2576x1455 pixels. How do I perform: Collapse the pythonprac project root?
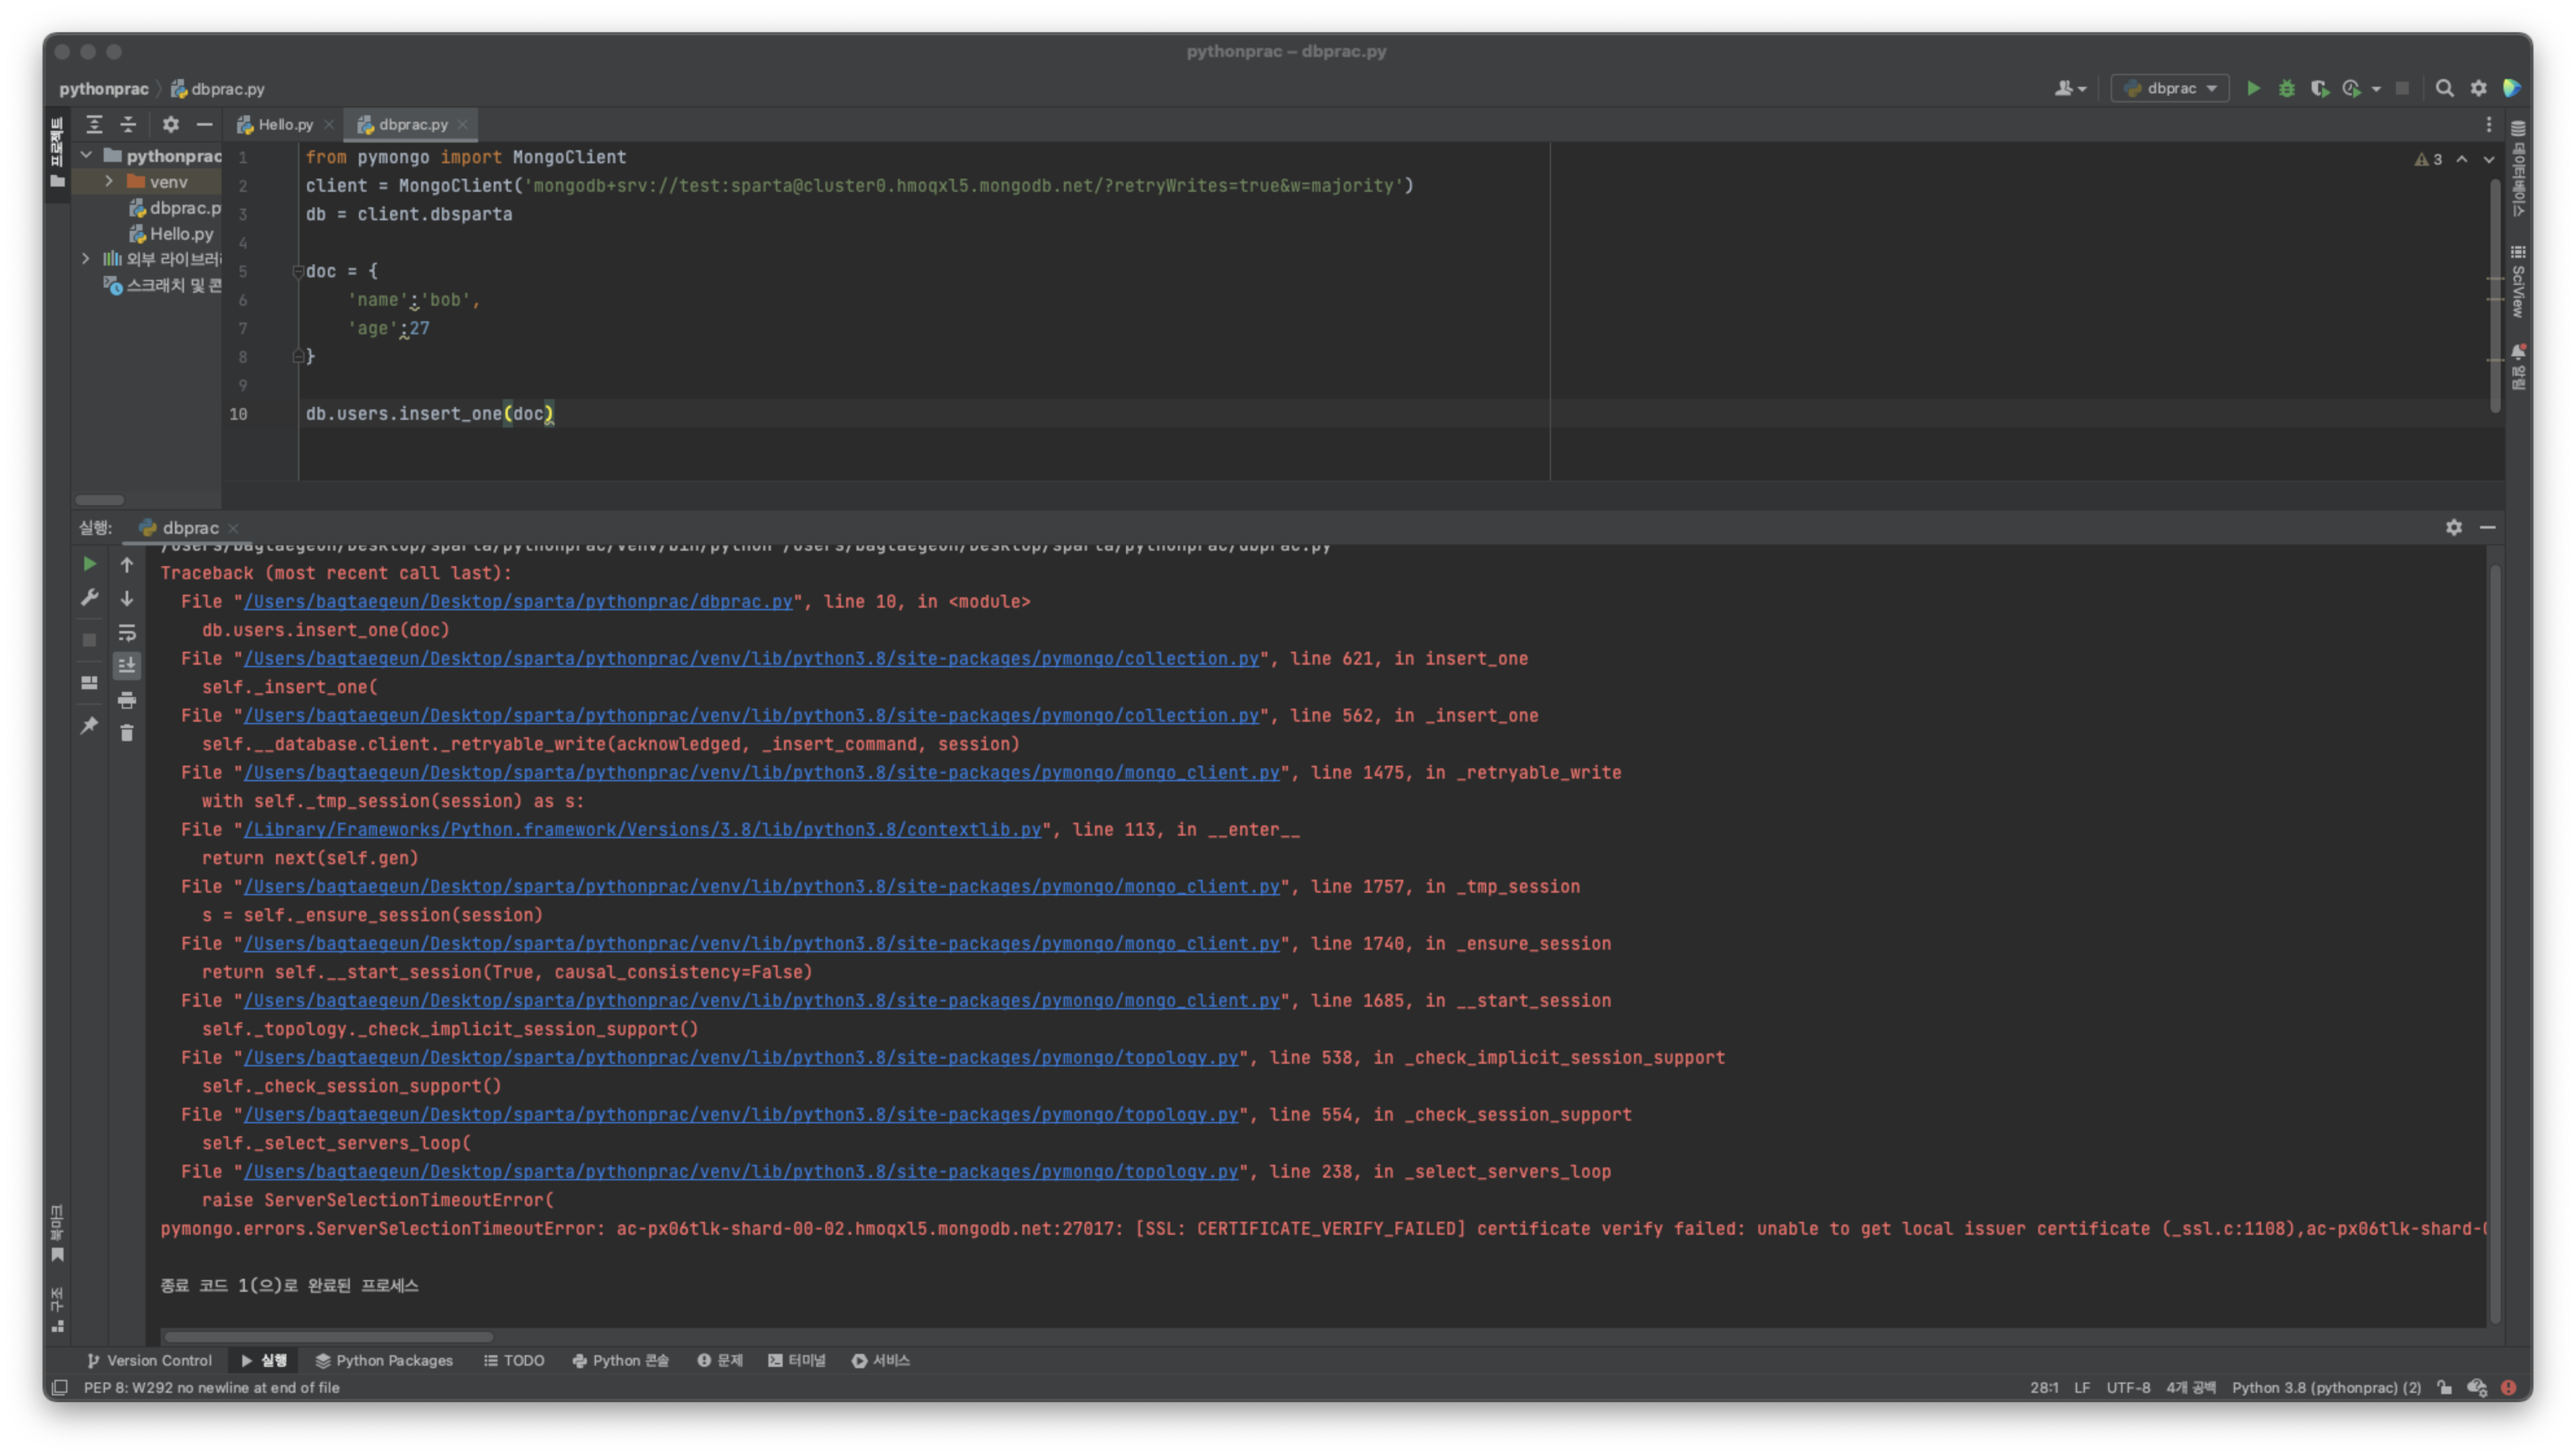[x=86, y=155]
